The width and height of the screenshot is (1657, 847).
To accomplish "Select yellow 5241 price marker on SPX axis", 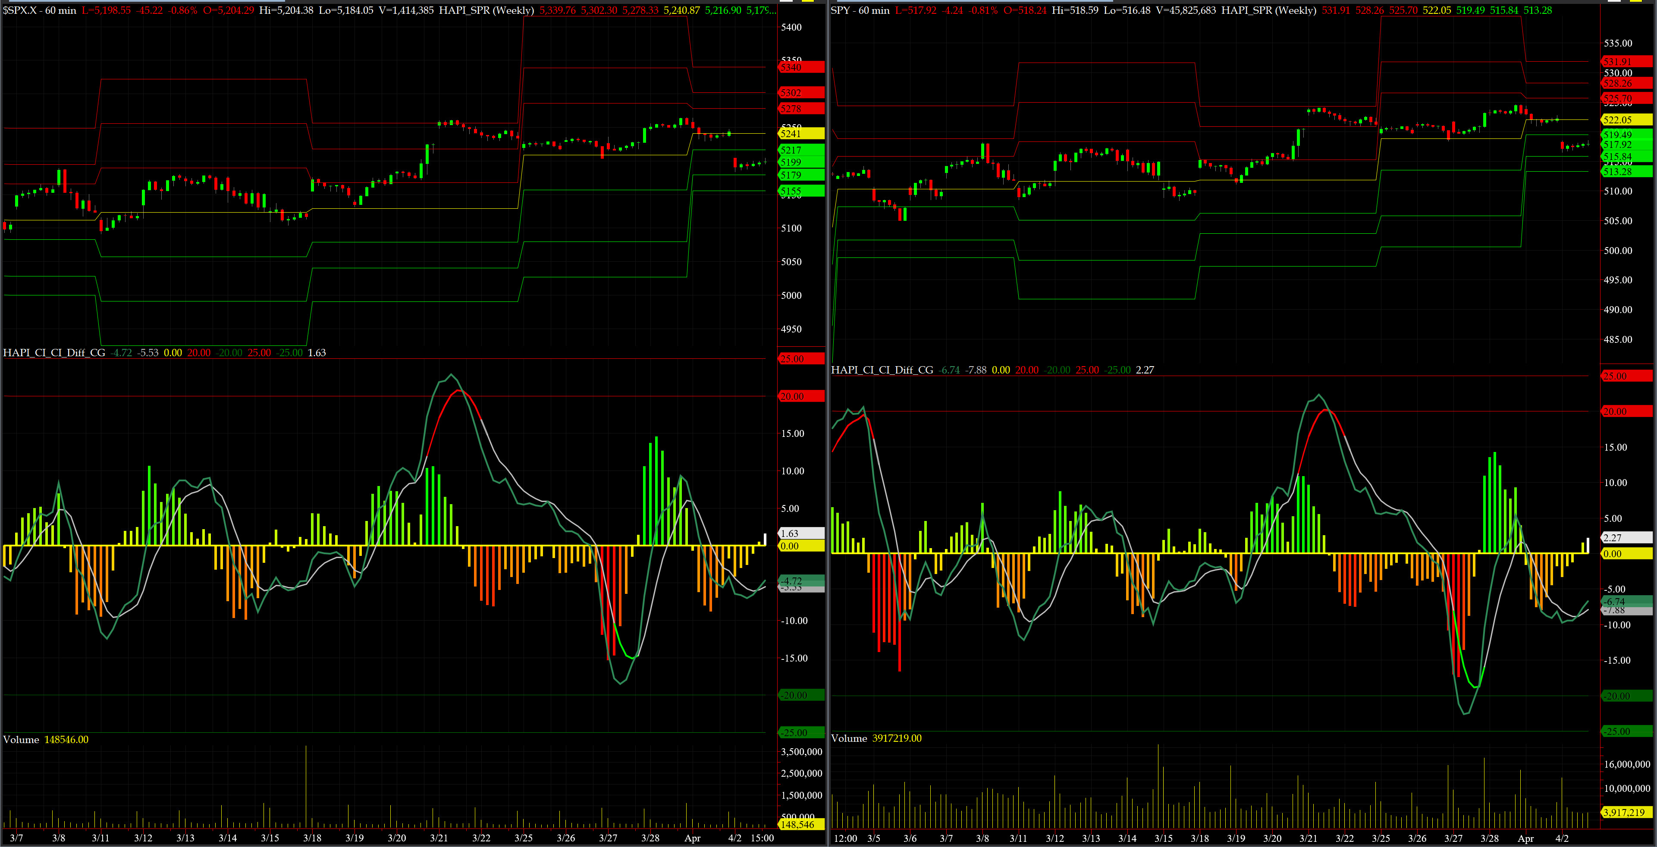I will (801, 134).
